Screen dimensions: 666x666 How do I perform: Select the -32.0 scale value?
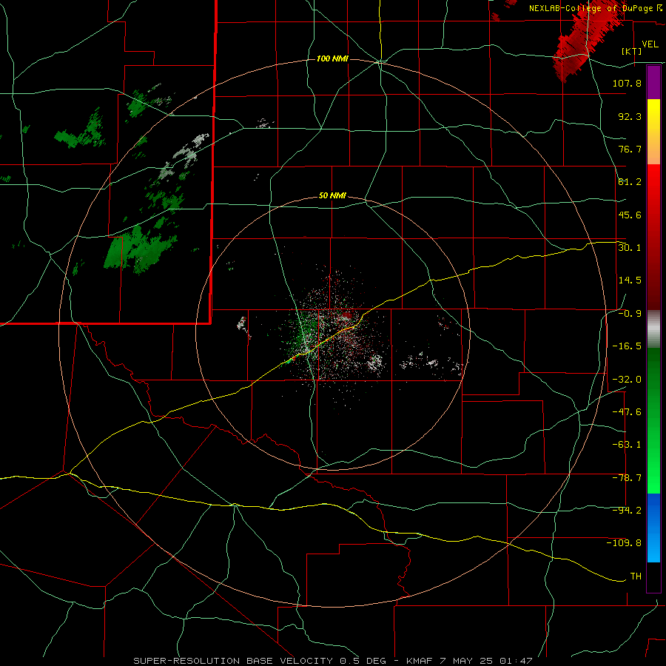tap(627, 379)
